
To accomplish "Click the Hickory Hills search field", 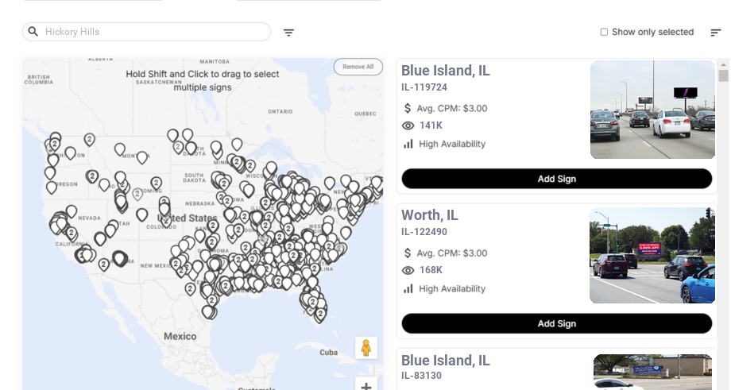I will 151,32.
